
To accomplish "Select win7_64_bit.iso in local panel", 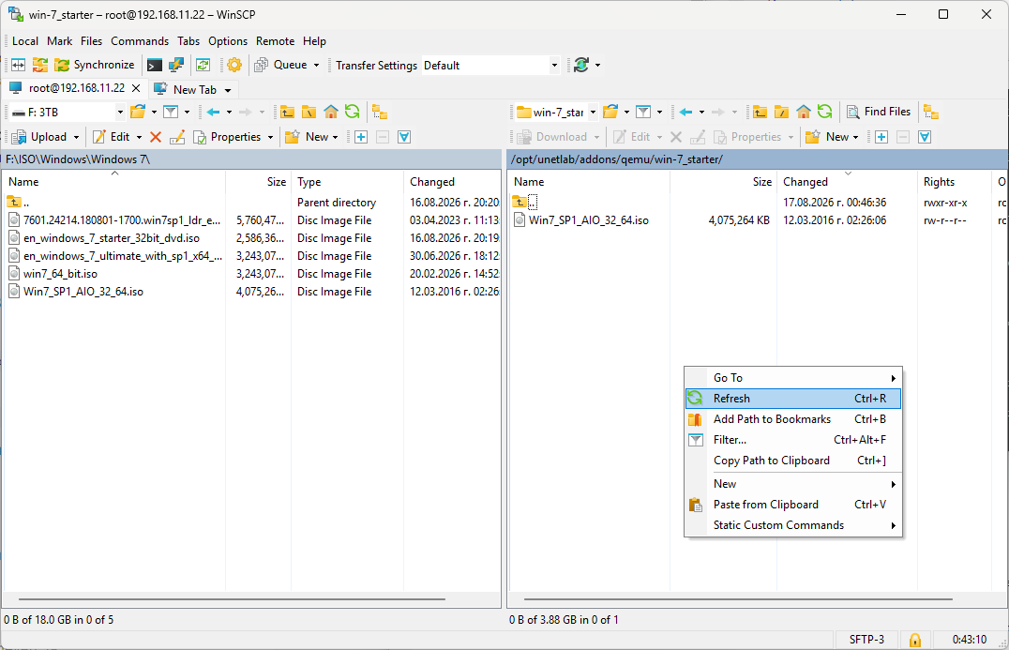I will pos(61,274).
